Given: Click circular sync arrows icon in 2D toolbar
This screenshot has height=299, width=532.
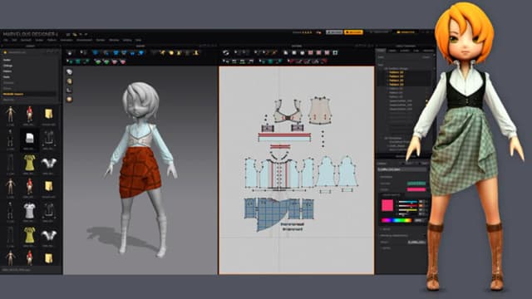Looking at the screenshot, I should (225, 52).
